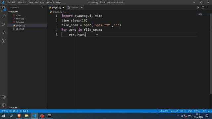The height and width of the screenshot is (119, 212).
Task: Open spam.txt in the file tree
Action: tap(20, 29)
